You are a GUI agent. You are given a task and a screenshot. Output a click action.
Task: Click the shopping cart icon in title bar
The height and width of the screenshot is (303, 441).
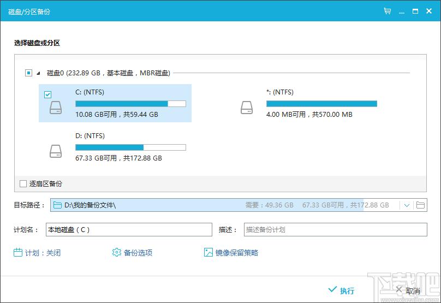coord(388,11)
